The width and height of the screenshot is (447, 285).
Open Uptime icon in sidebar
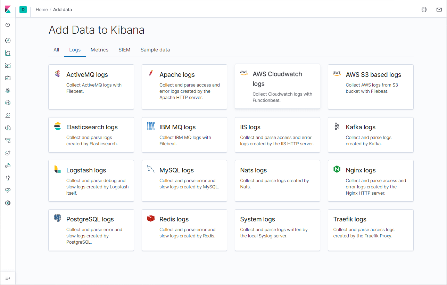point(8,153)
